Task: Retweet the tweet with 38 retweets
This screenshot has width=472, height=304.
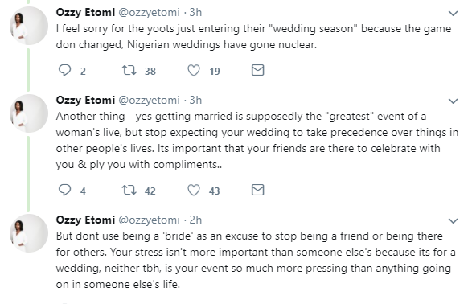Action: click(x=129, y=71)
